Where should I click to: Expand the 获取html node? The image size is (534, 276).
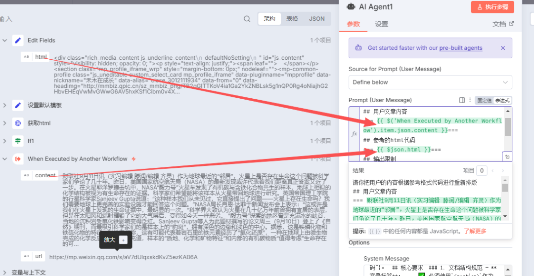[5, 123]
